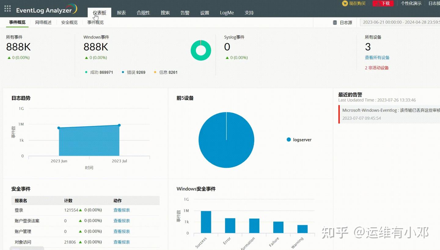The height and width of the screenshot is (250, 440).
Task: Select the Failure bar in Windows安全事件
Action: [278, 227]
